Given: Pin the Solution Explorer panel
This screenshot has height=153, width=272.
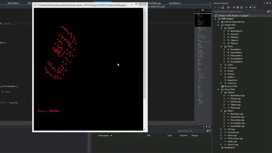Looking at the screenshot, I should 267,3.
